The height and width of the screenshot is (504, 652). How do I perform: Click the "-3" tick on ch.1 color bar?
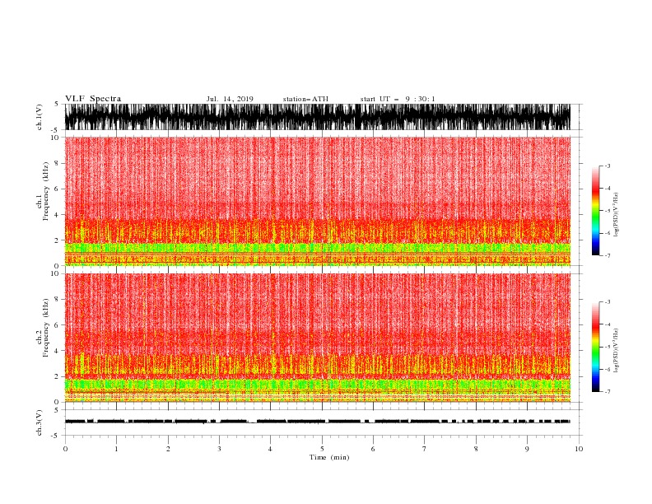tap(607, 166)
